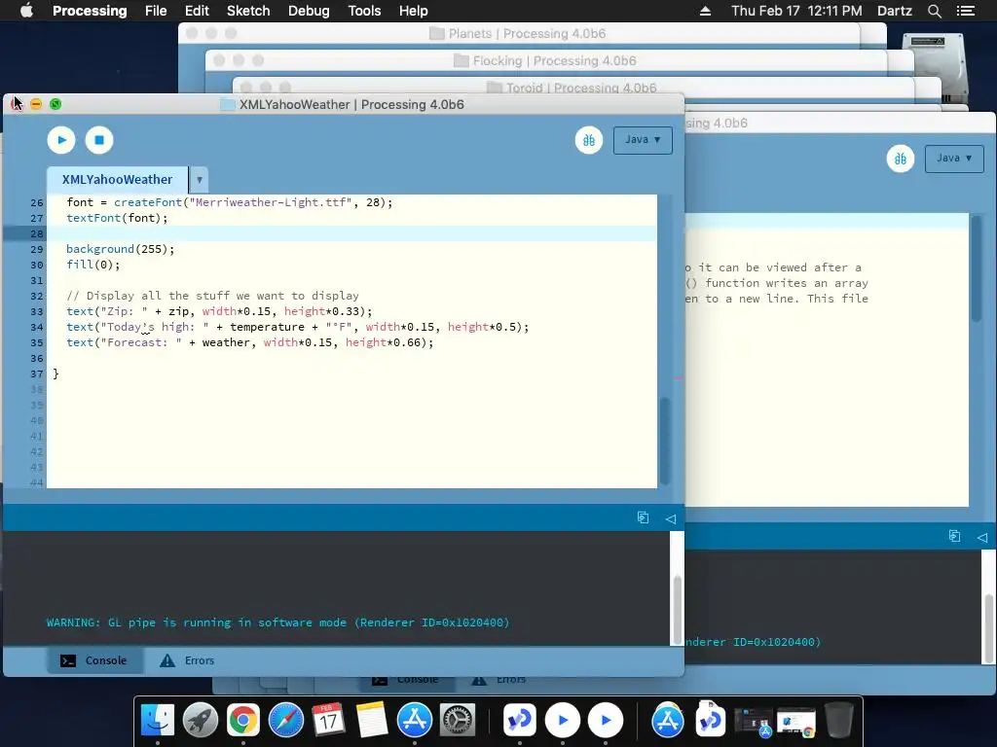Stop the running sketch

tap(99, 140)
